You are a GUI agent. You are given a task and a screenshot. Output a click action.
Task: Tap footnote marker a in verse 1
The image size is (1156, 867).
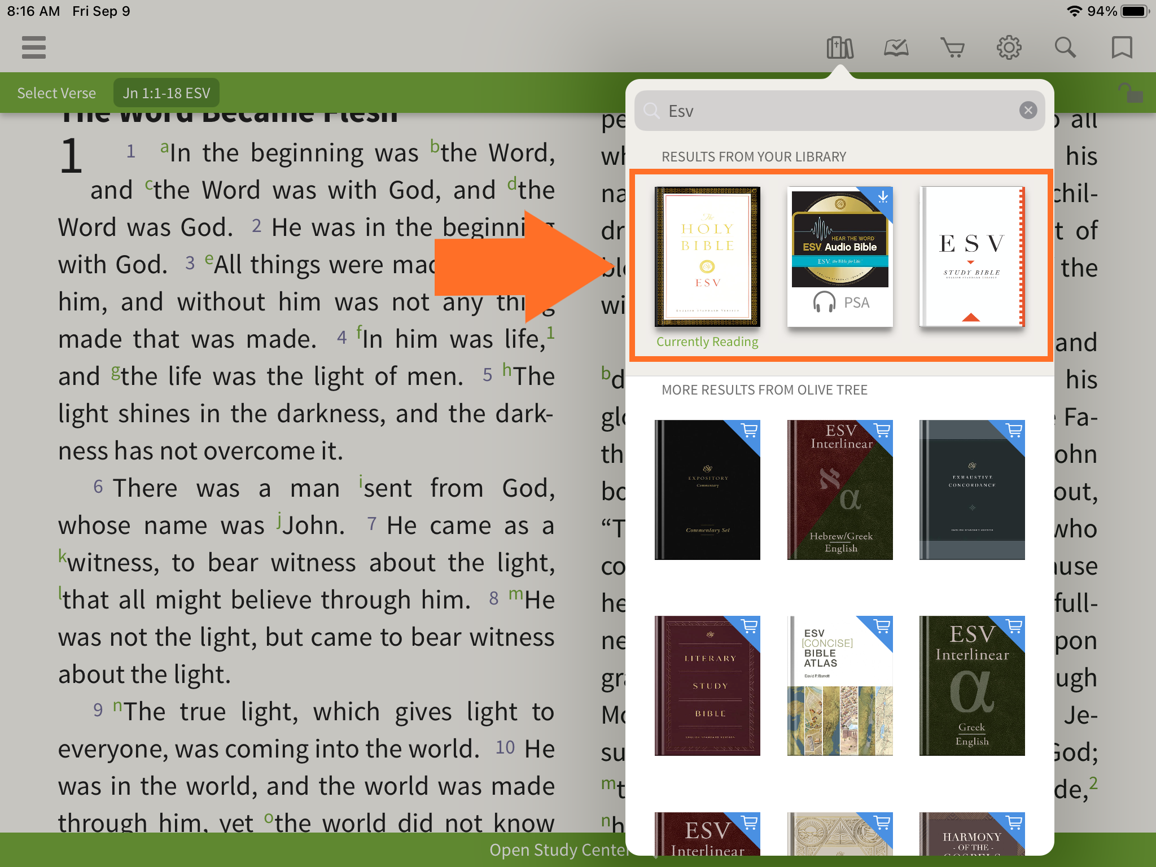pyautogui.click(x=164, y=147)
